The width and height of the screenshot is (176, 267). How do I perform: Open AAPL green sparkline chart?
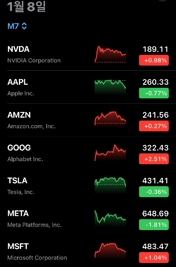[x=110, y=87]
